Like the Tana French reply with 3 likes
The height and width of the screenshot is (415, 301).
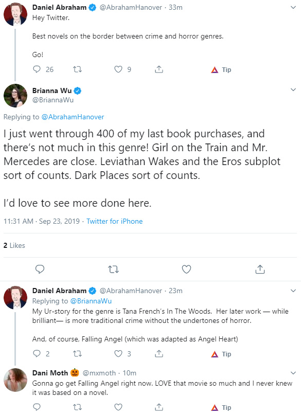(118, 354)
